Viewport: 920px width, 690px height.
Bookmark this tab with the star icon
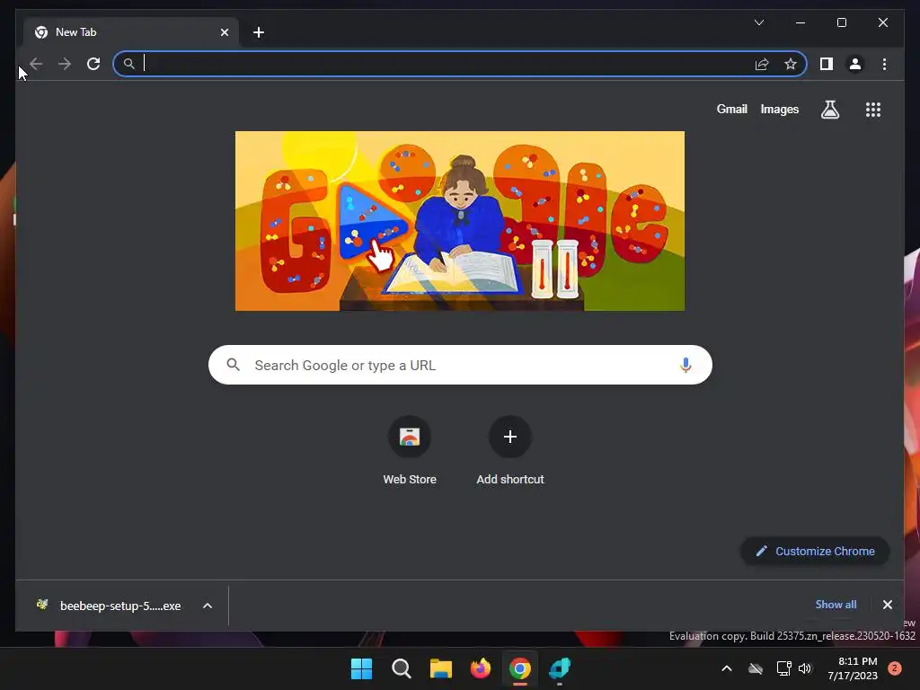791,64
